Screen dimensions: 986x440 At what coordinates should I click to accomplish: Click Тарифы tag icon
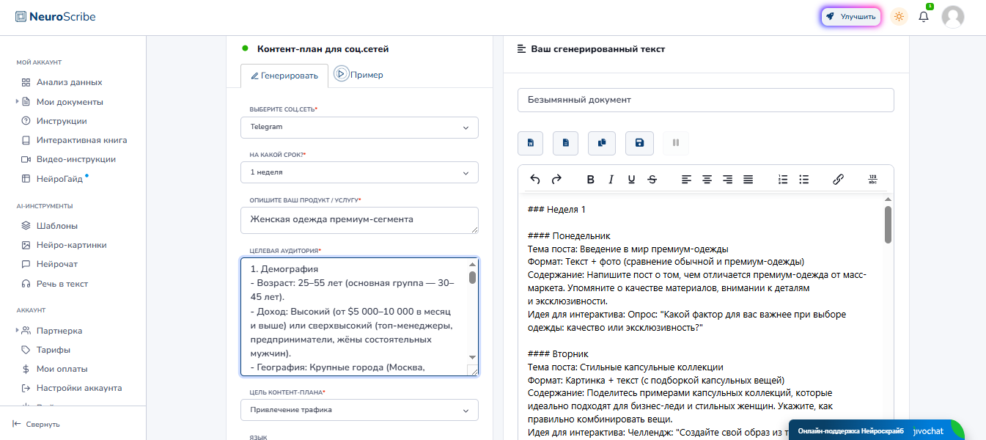[x=26, y=350]
